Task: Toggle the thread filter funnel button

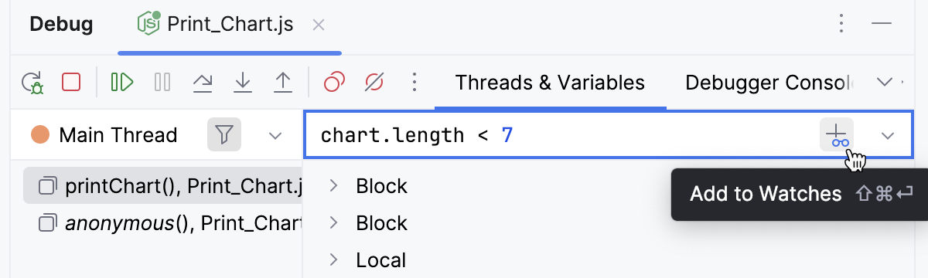Action: tap(224, 135)
